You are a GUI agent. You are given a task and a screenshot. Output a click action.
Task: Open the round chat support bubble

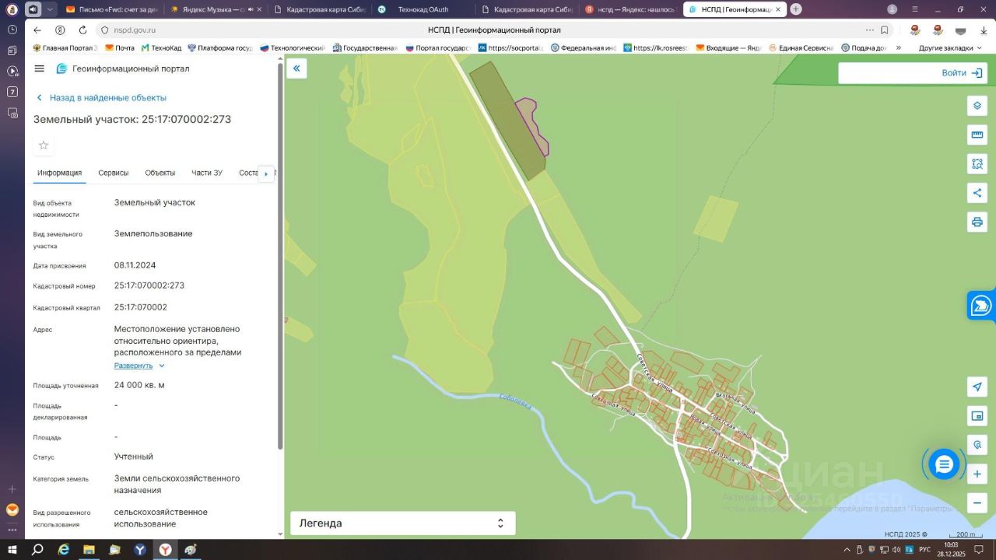click(944, 464)
